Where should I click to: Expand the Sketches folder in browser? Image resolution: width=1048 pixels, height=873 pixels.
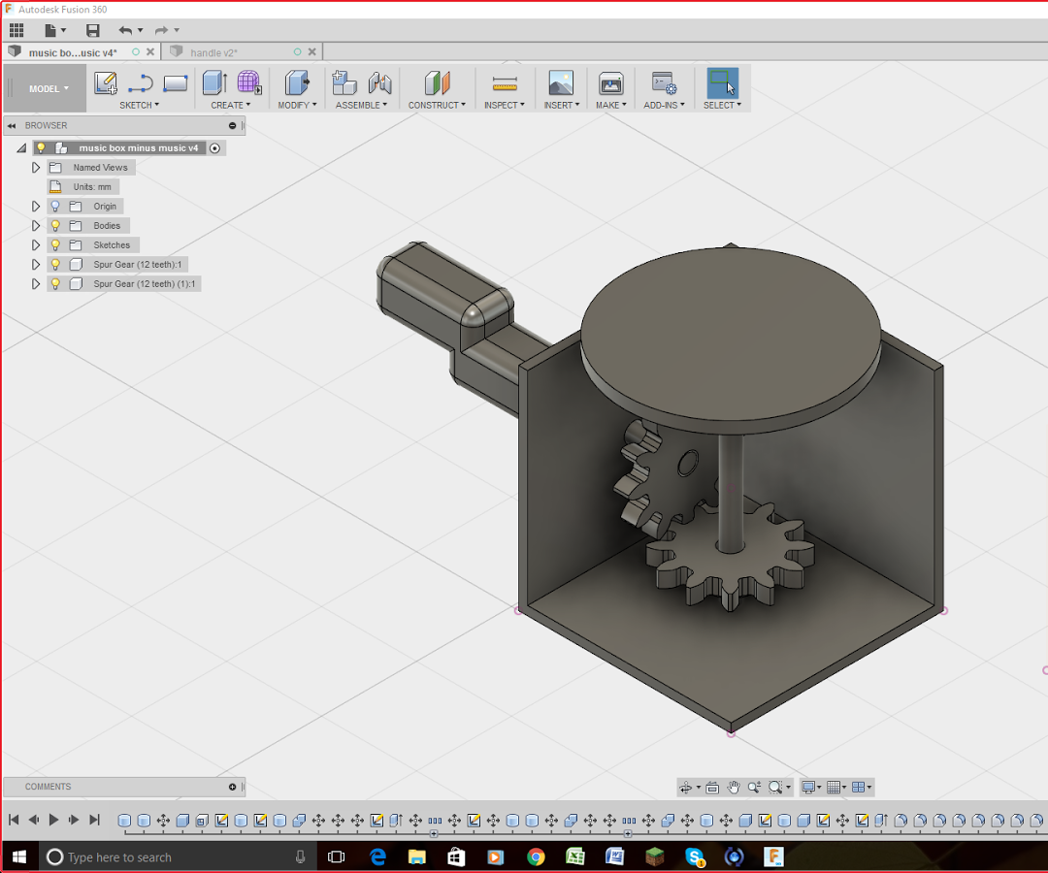[x=37, y=245]
